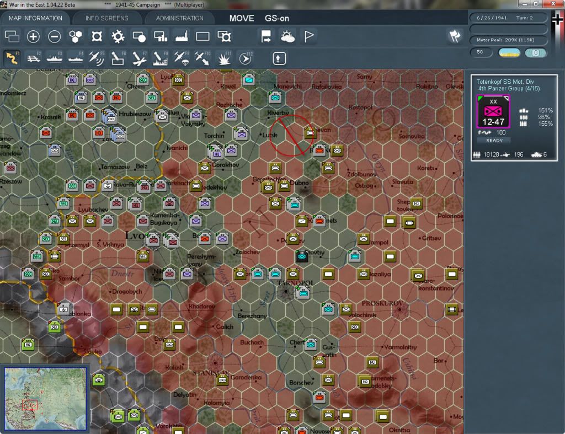
Task: Click the flag with arrow icon
Action: pyautogui.click(x=266, y=36)
